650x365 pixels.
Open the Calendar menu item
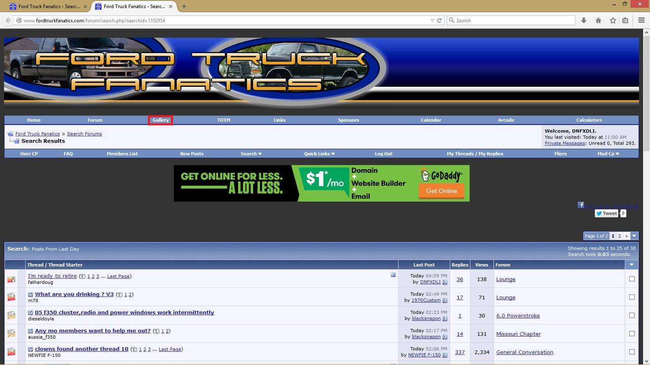(431, 120)
